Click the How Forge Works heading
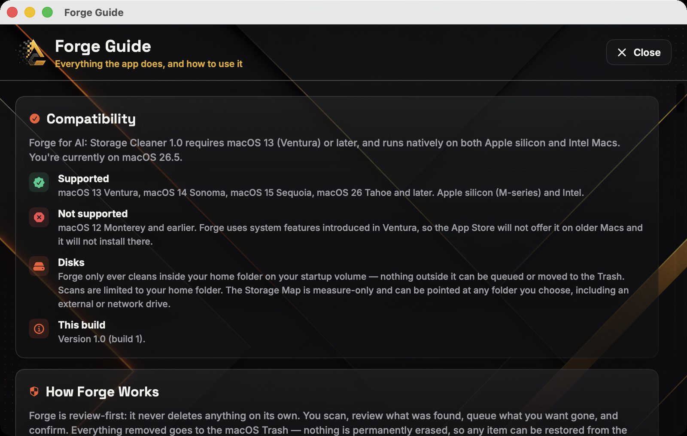The width and height of the screenshot is (687, 436). 102,392
